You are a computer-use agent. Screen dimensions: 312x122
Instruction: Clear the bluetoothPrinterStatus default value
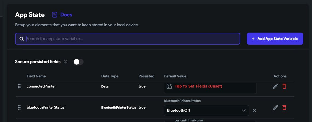click(254, 111)
